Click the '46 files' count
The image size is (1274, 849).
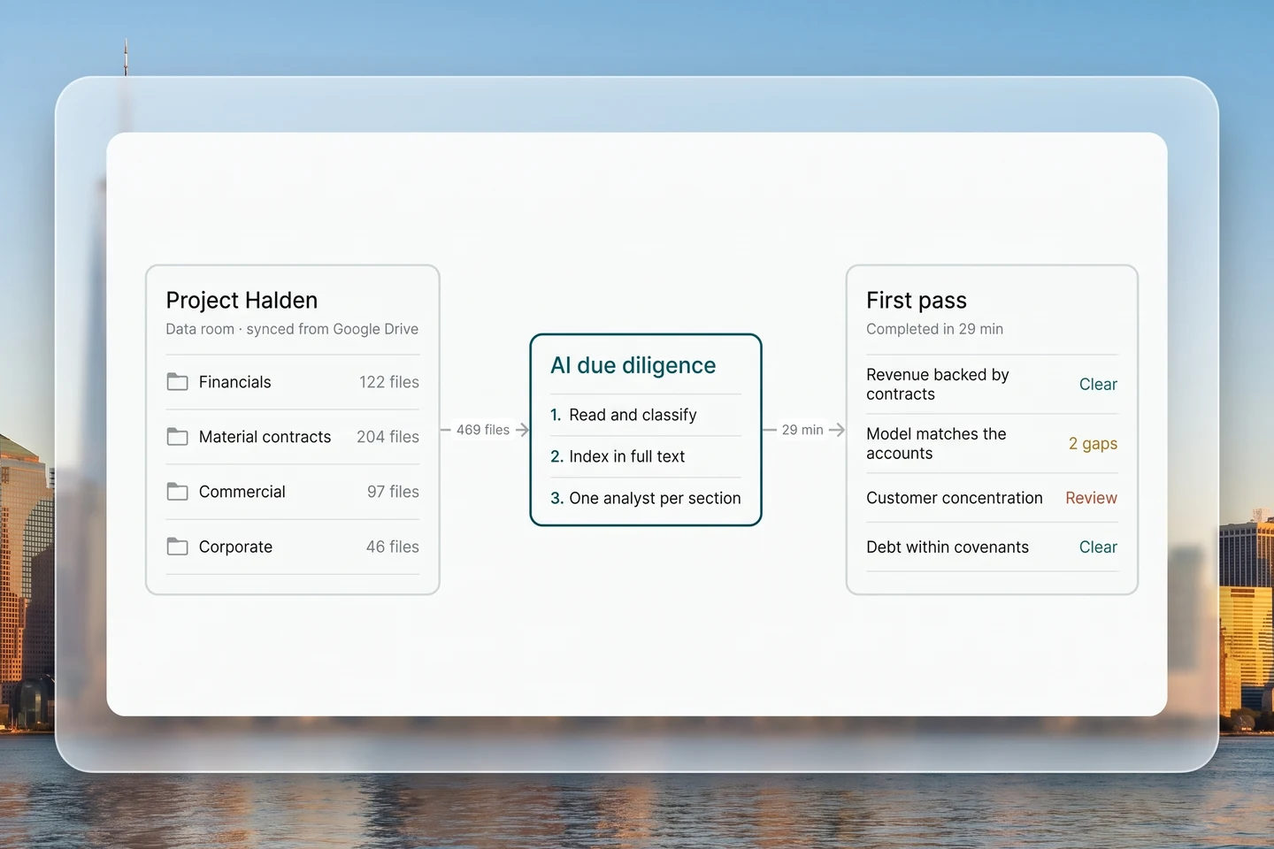(392, 547)
